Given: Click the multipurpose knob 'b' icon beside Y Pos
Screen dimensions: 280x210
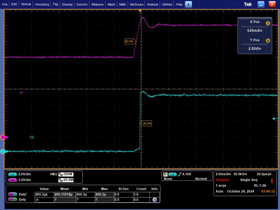Looking at the screenshot, I should (x=268, y=40).
